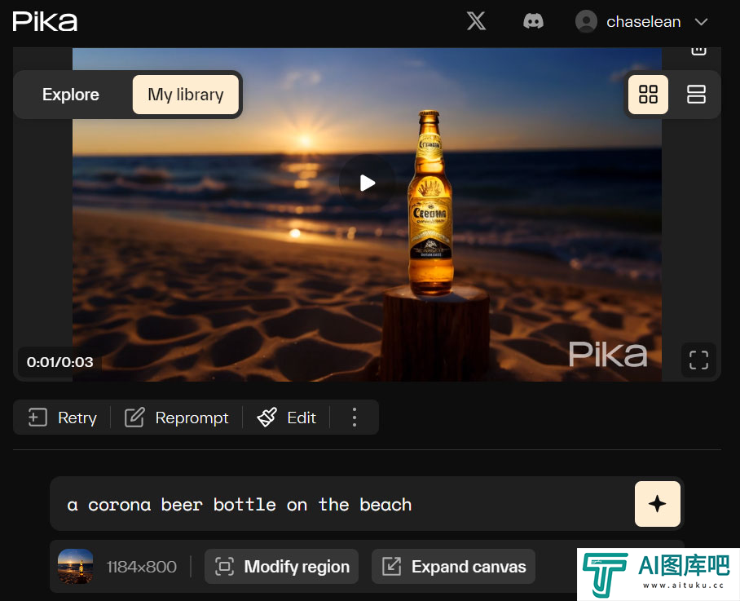Screen dimensions: 740x601
Task: Click the 1184×800 resolution text
Action: tap(142, 567)
